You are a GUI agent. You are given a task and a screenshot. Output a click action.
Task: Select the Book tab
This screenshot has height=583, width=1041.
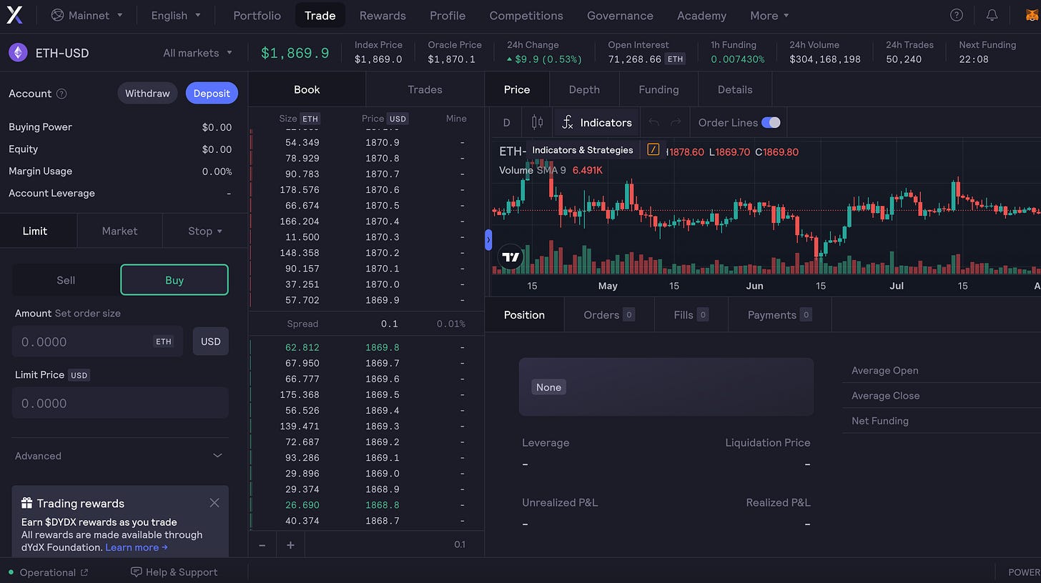point(307,89)
